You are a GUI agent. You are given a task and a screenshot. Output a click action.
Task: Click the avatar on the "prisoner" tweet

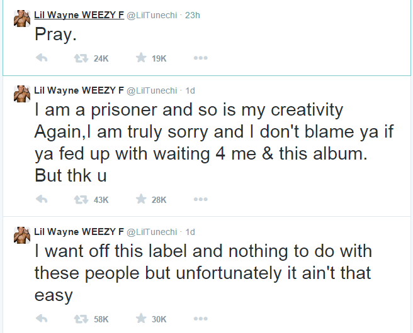click(23, 96)
